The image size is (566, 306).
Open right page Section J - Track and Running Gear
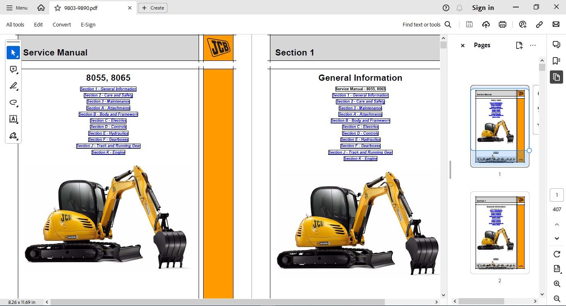click(x=360, y=152)
